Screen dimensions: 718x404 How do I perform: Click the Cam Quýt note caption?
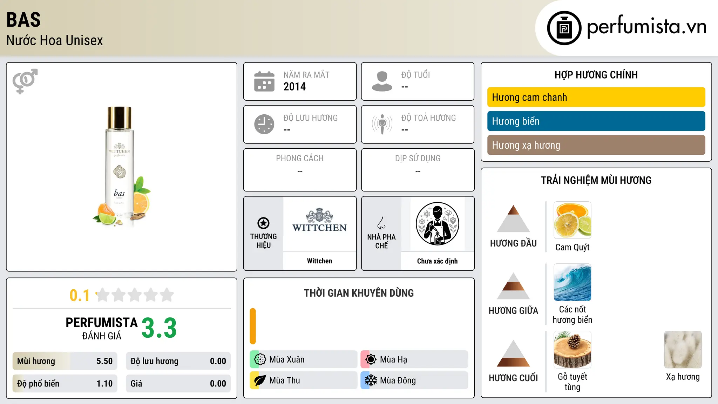tap(572, 247)
